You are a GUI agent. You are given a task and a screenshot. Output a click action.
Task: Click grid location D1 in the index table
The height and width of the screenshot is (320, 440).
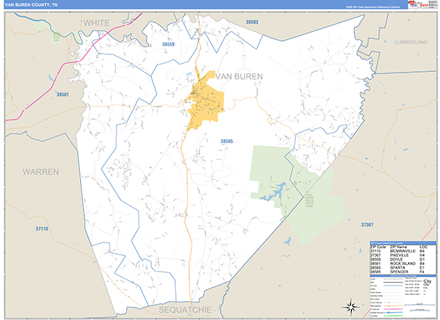coord(422,259)
